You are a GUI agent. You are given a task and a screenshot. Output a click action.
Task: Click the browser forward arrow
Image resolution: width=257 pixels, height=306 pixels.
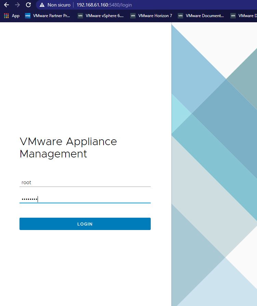click(17, 5)
